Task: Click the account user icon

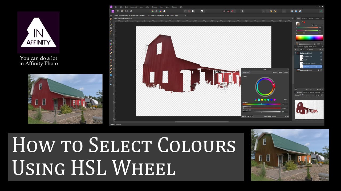Action: pos(322,11)
